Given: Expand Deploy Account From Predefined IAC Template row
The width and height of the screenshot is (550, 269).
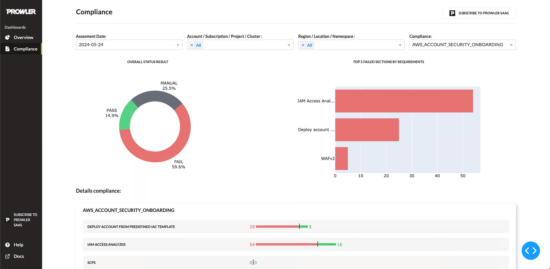Looking at the screenshot, I should [296, 227].
